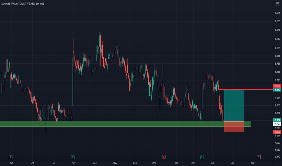Click the 3.626 price axis label

click(277, 13)
